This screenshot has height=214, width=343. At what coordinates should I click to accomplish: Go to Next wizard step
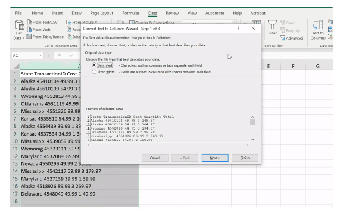click(215, 158)
